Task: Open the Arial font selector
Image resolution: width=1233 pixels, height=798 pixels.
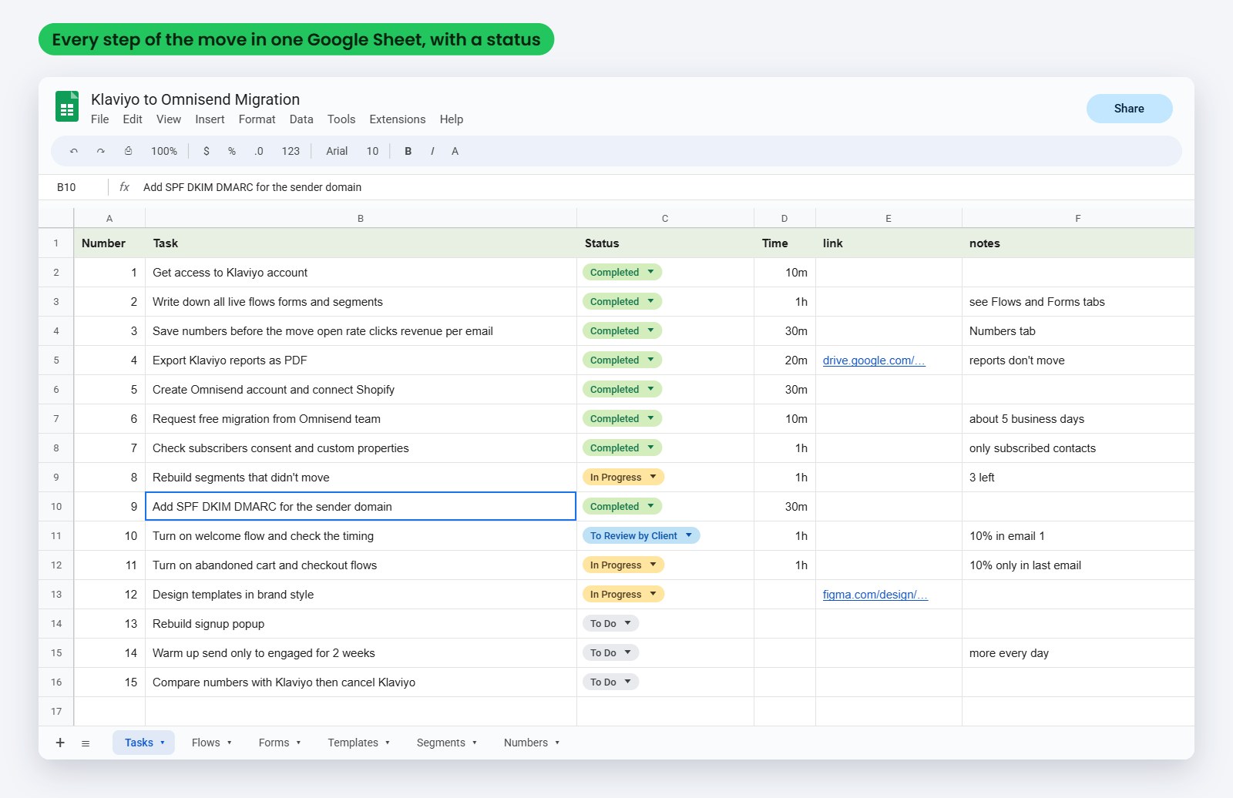Action: 337,151
